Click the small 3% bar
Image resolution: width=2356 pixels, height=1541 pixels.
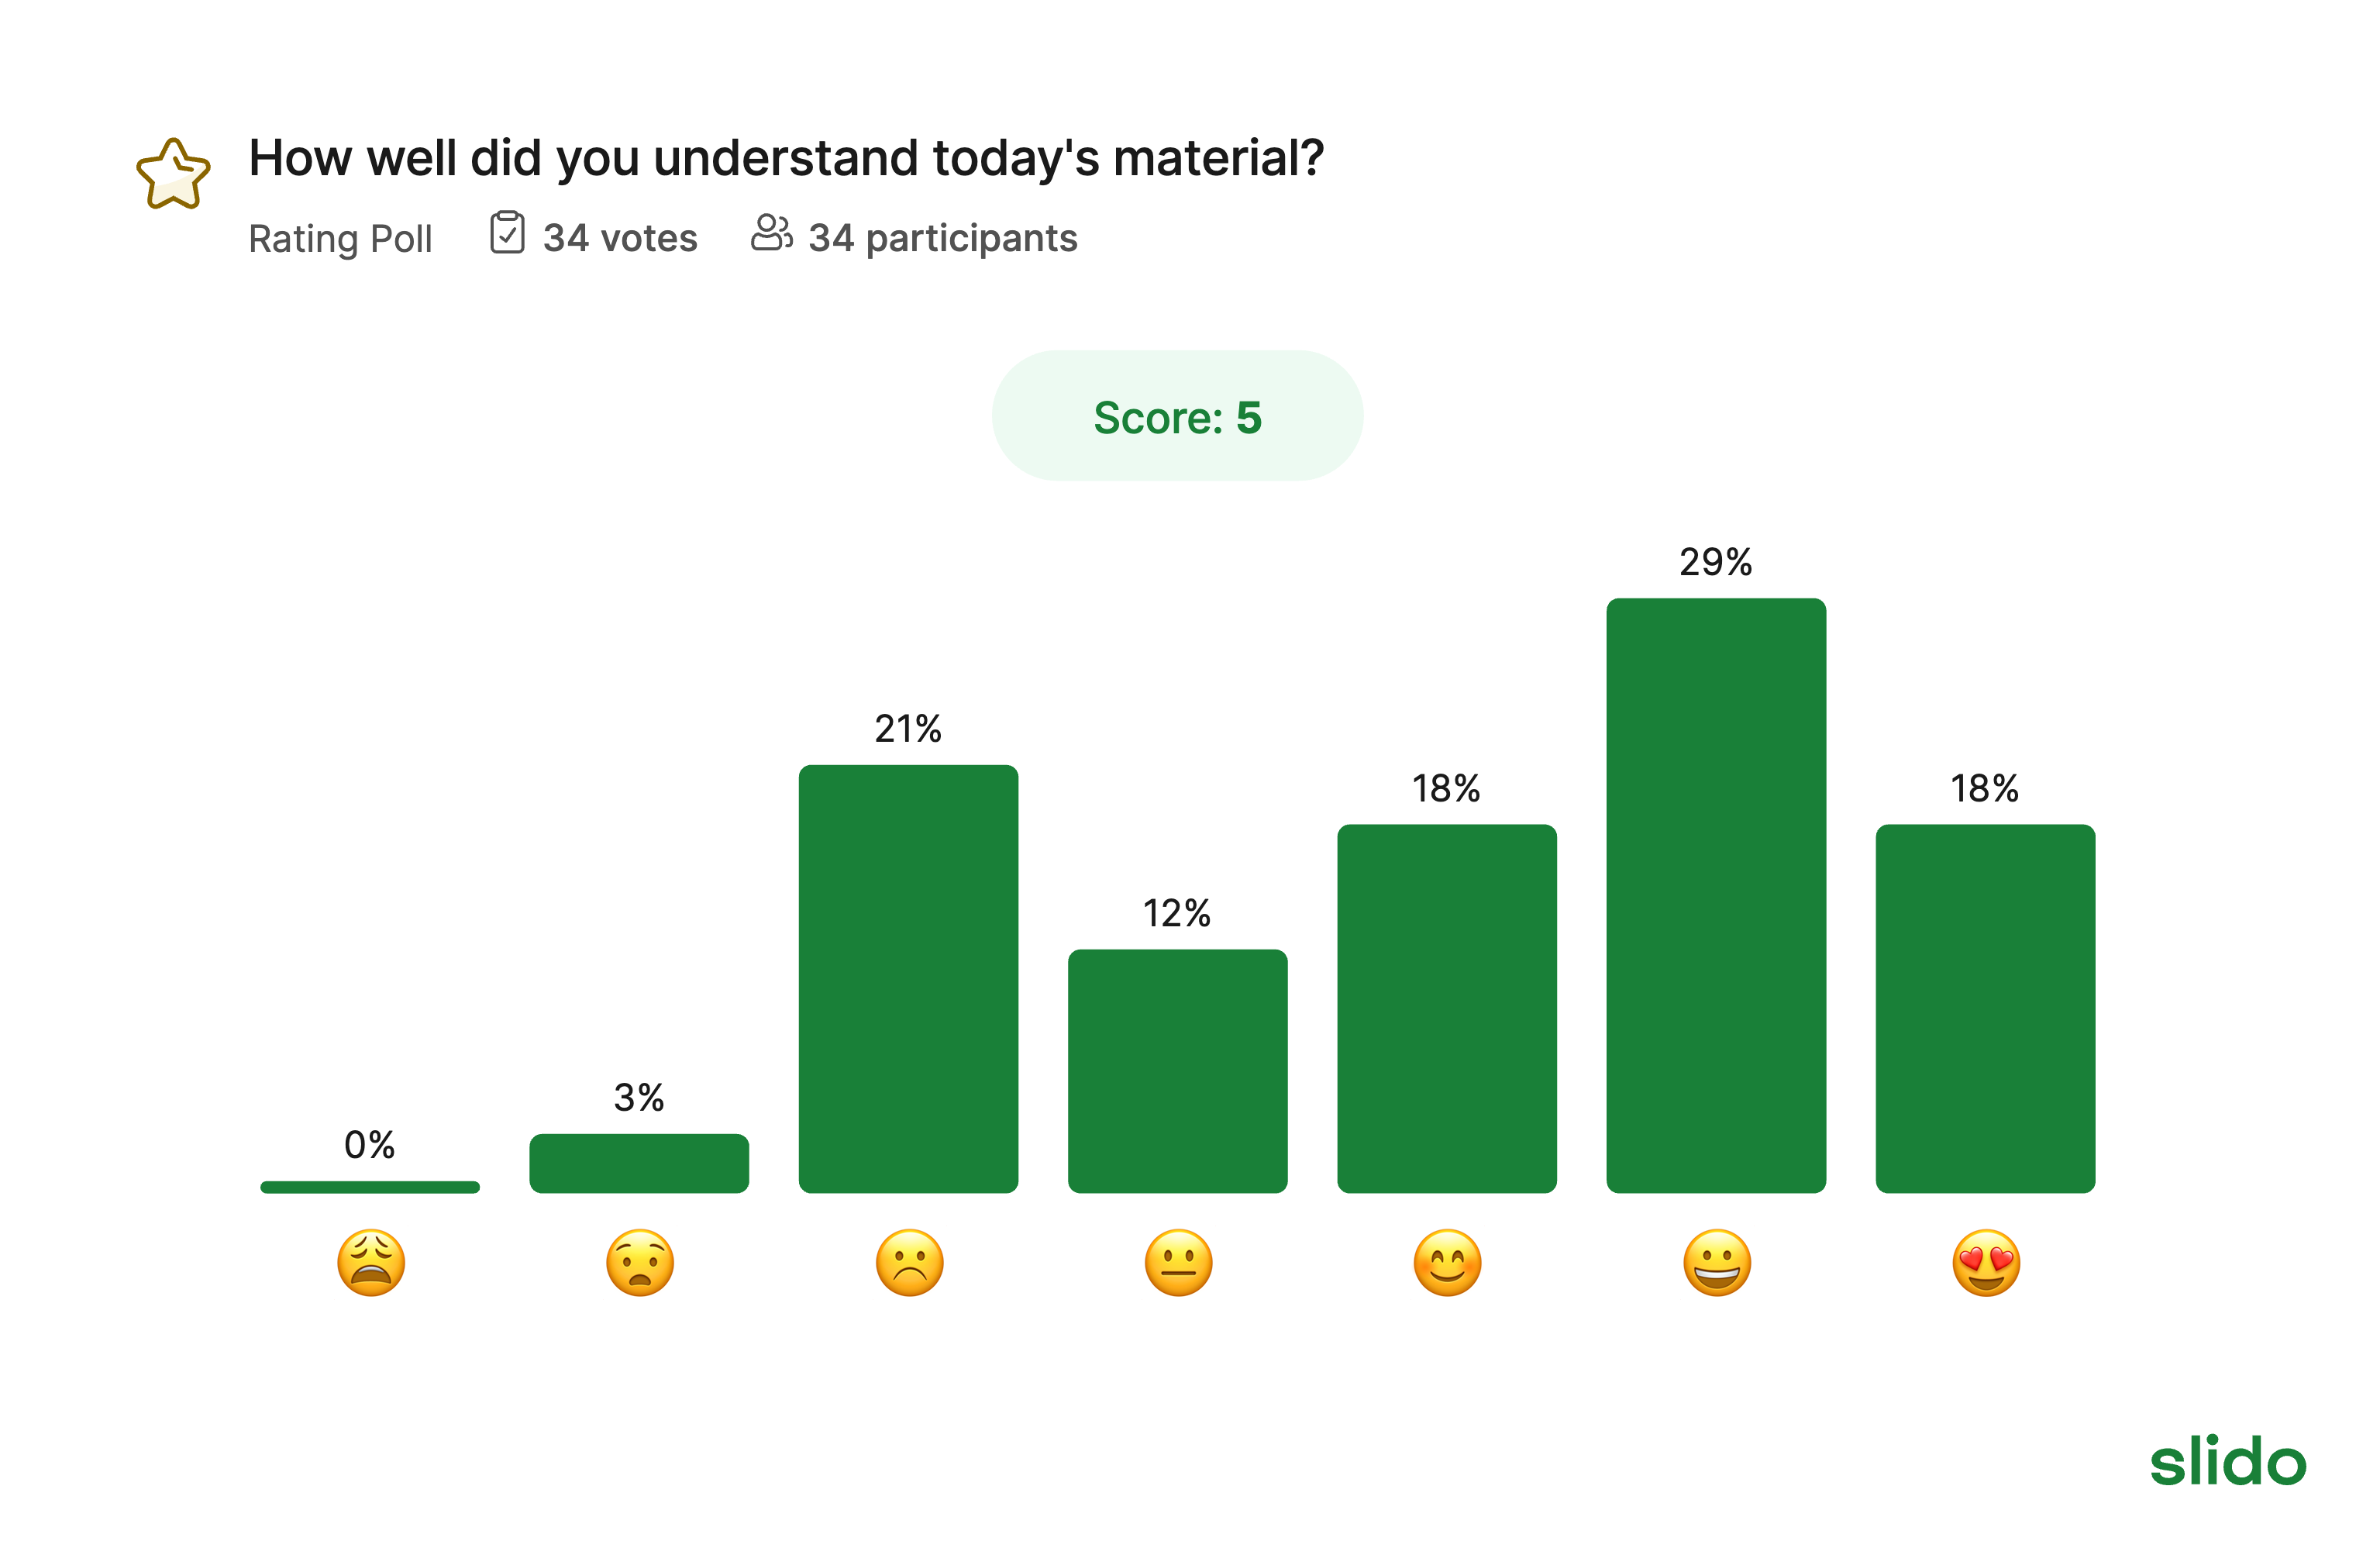click(639, 1163)
